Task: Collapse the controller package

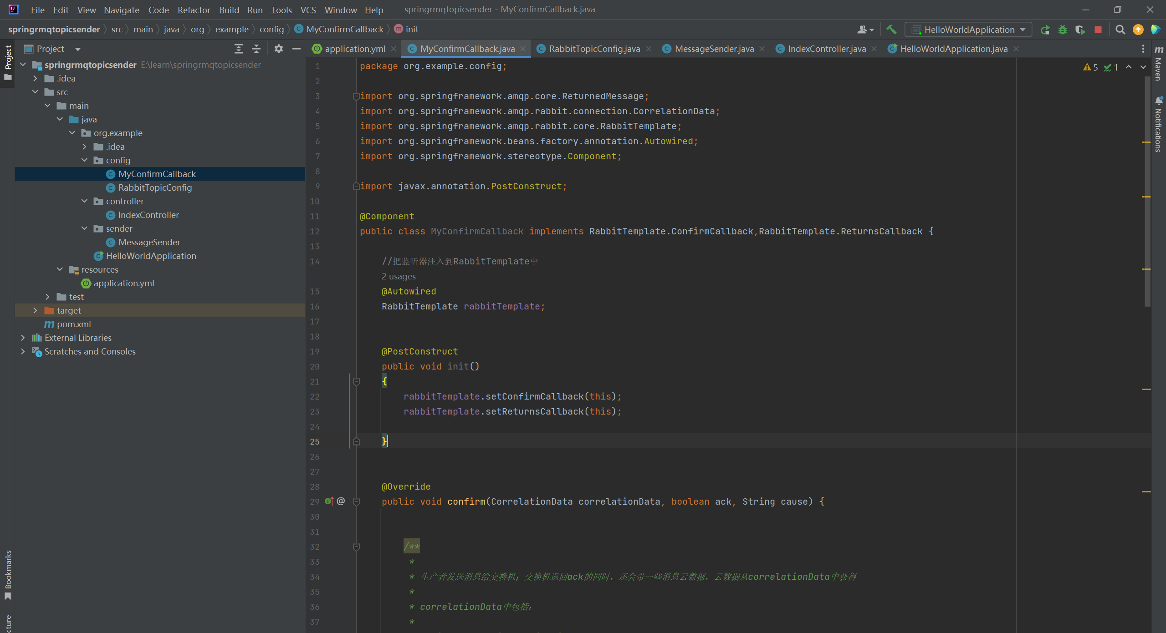Action: 84,201
